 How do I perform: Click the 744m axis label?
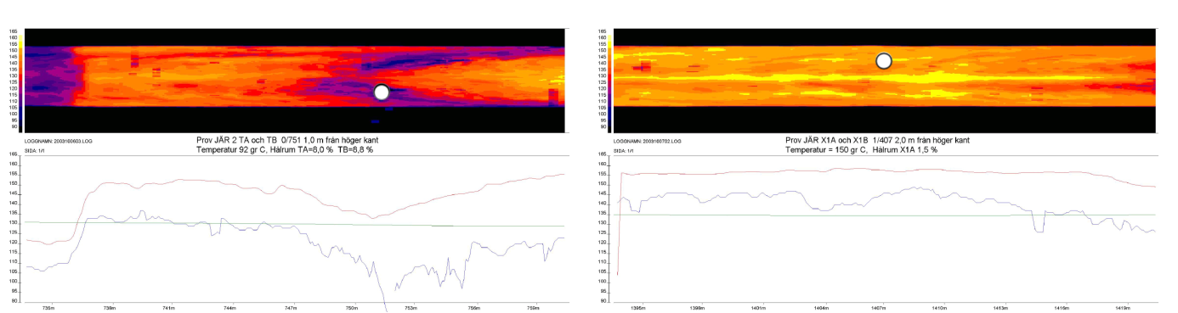click(230, 308)
